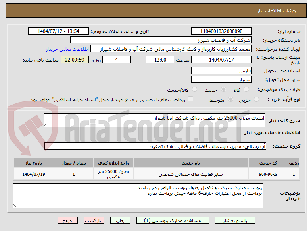Click the 'اطلاعات خدمات مورد نیاز' section heading

[x=272, y=133]
